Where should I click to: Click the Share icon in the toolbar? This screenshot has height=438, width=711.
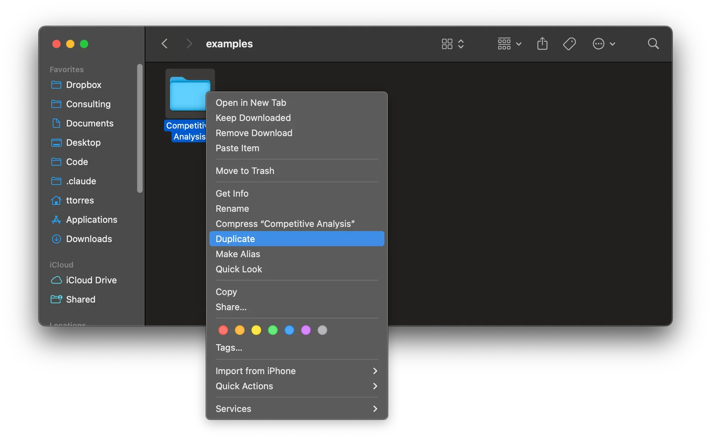(542, 44)
